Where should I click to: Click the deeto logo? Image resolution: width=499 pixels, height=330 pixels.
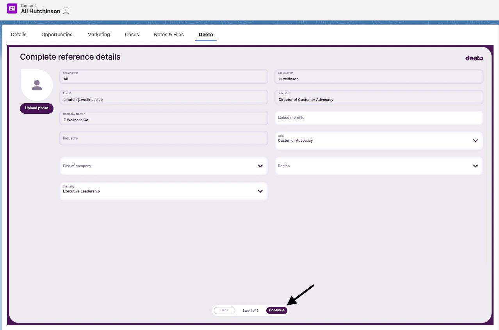point(474,58)
